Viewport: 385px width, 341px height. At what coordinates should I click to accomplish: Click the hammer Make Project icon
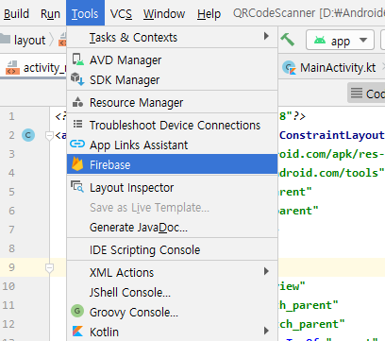point(288,40)
